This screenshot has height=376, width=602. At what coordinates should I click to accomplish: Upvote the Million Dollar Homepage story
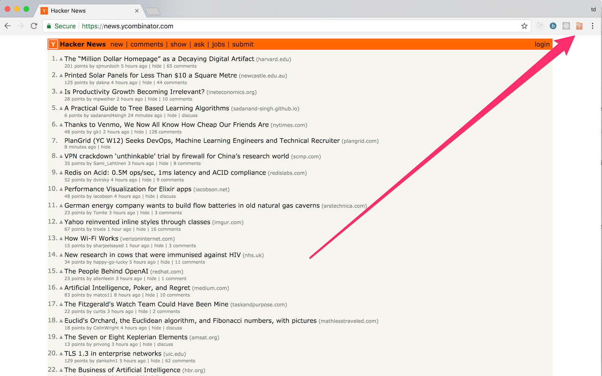click(61, 59)
